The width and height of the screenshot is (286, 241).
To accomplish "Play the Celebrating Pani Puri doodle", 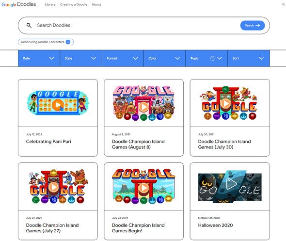I will click(x=58, y=105).
